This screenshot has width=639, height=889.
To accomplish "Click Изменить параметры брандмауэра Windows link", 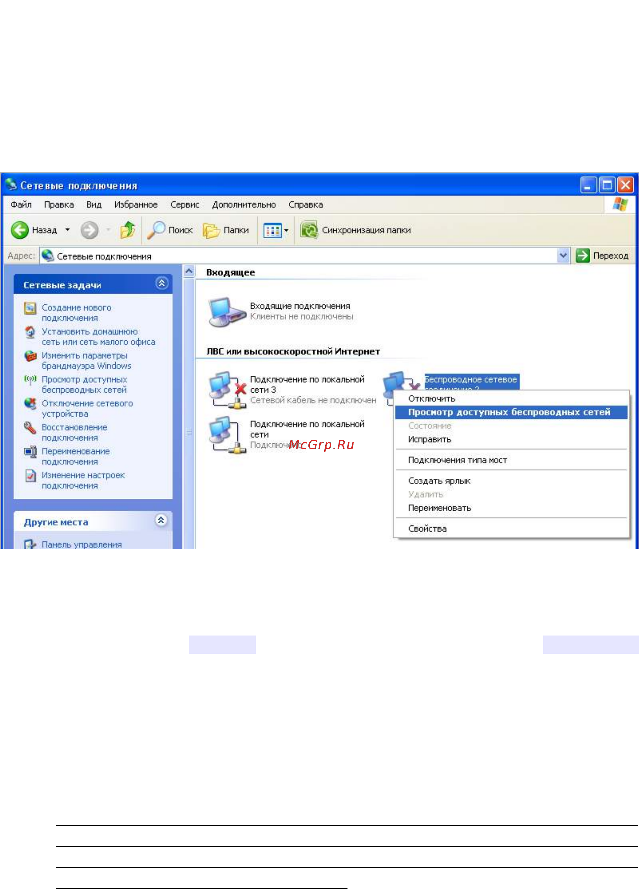I will click(86, 361).
